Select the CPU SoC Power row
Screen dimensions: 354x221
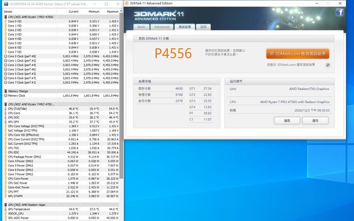coord(61,183)
